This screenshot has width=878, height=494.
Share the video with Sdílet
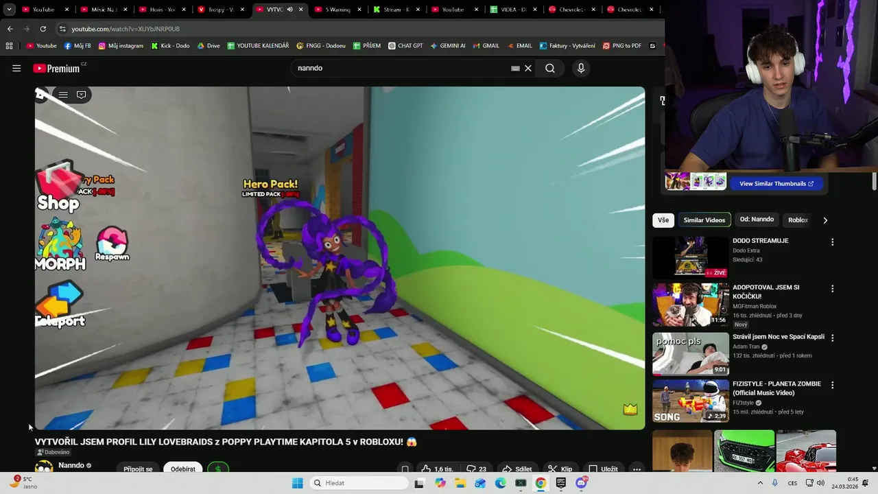pos(517,469)
